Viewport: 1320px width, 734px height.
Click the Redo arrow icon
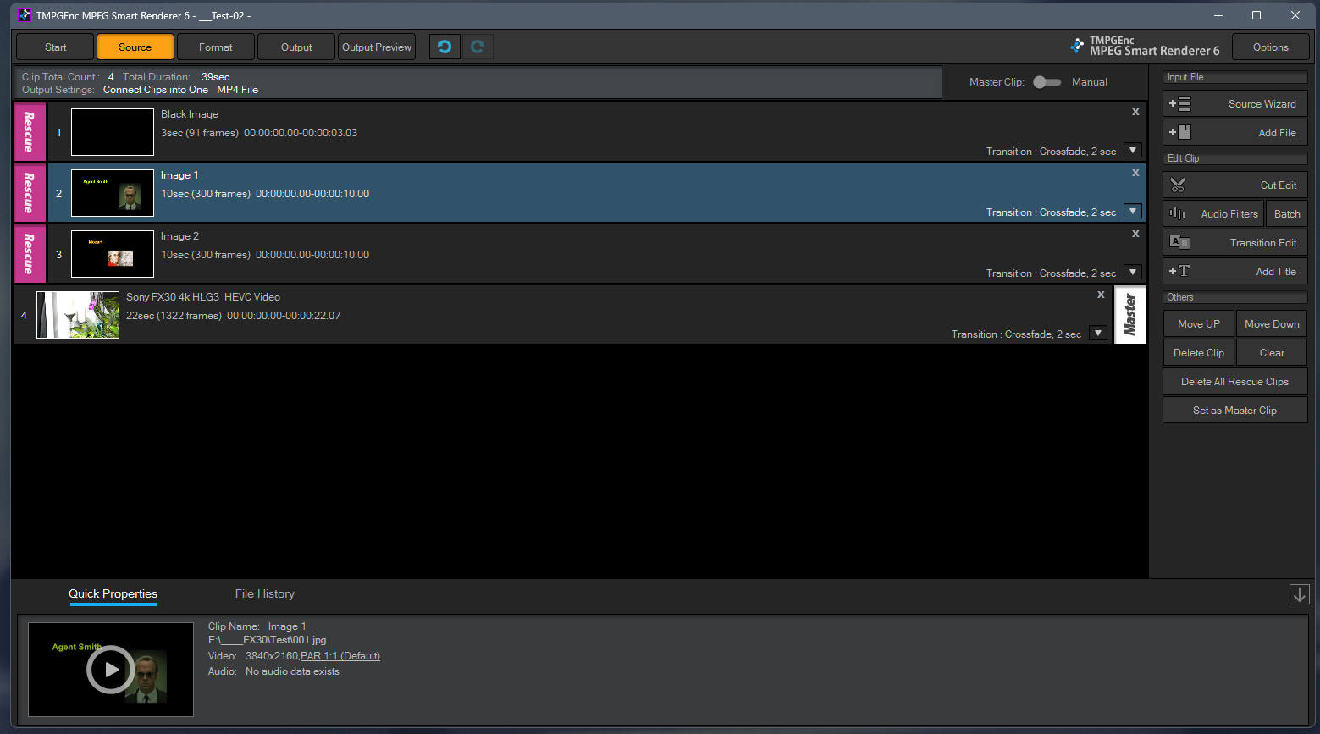tap(478, 47)
